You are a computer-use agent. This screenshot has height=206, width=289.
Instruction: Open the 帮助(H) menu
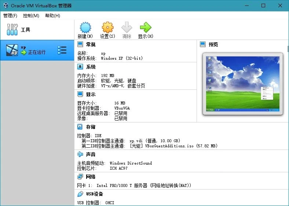[52, 16]
